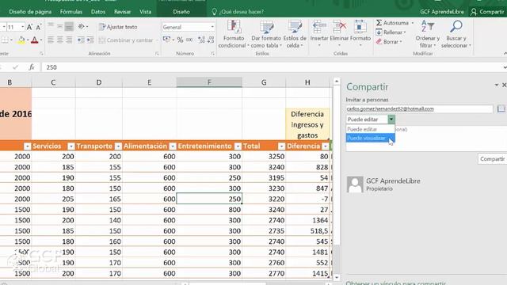The image size is (507, 285).
Task: Open the Compartir pane options arrow
Action: click(497, 85)
